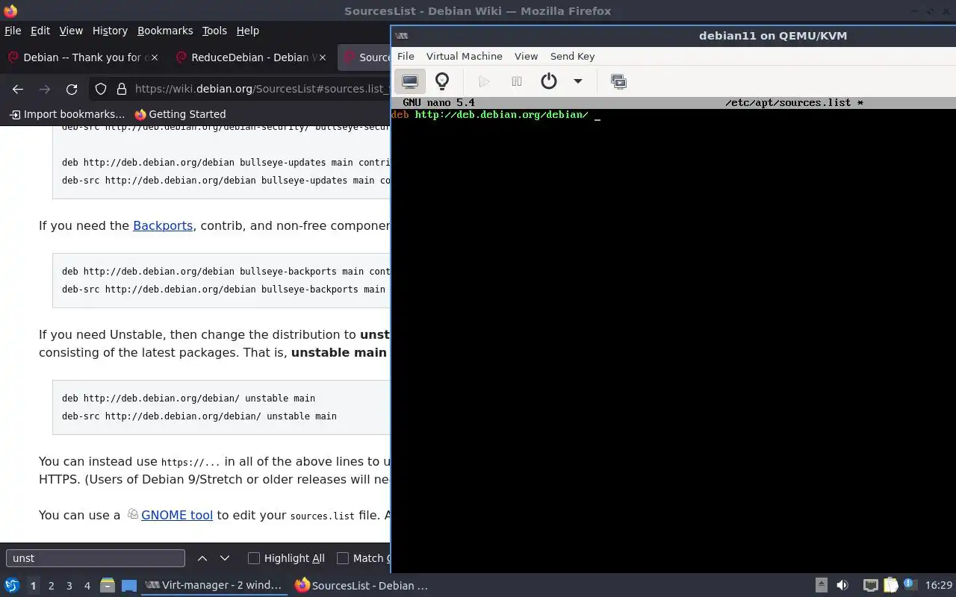Switch to workspace 2
This screenshot has width=956, height=597.
(51, 586)
